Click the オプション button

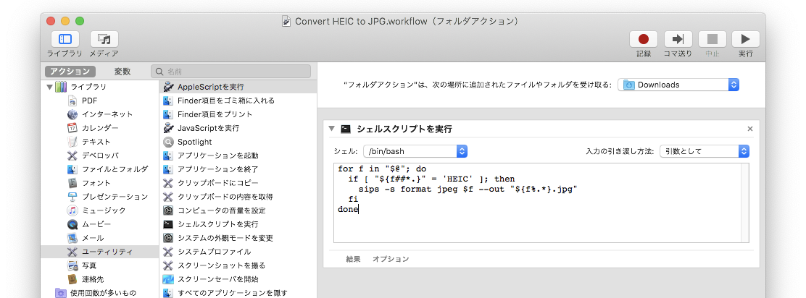pyautogui.click(x=391, y=259)
